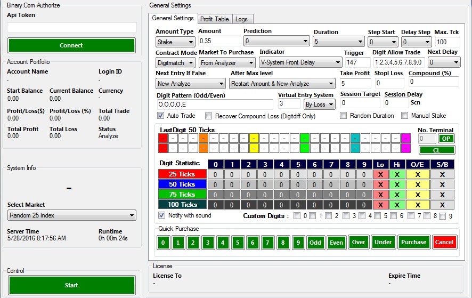Screen dimensions: 472x298
Task: Check Custom Digits checkbox for 9
Action: [x=443, y=216]
